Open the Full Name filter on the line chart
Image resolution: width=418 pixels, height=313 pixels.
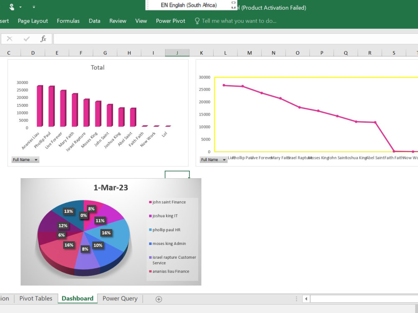coord(214,159)
